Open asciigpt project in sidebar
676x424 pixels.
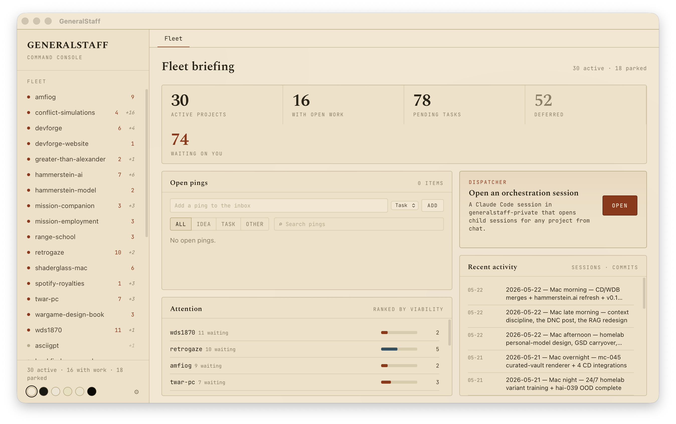81,346
